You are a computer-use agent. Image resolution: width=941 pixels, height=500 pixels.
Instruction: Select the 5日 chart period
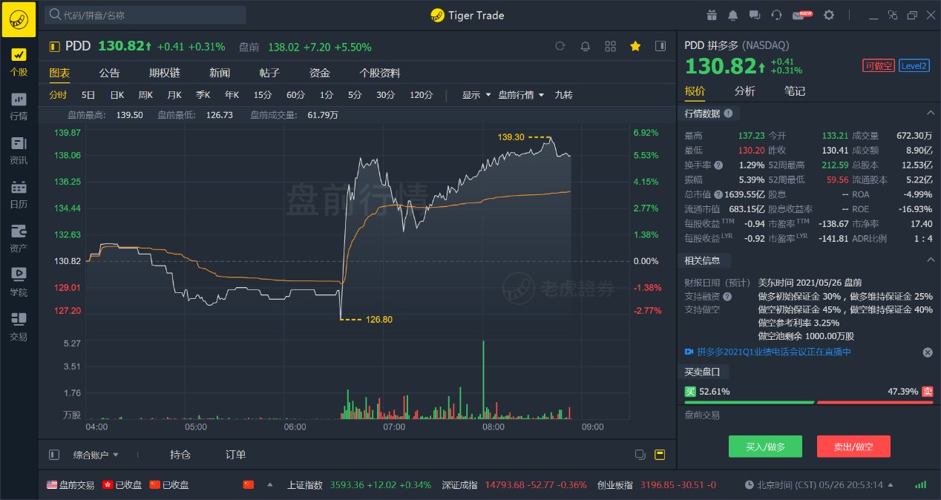coord(88,95)
